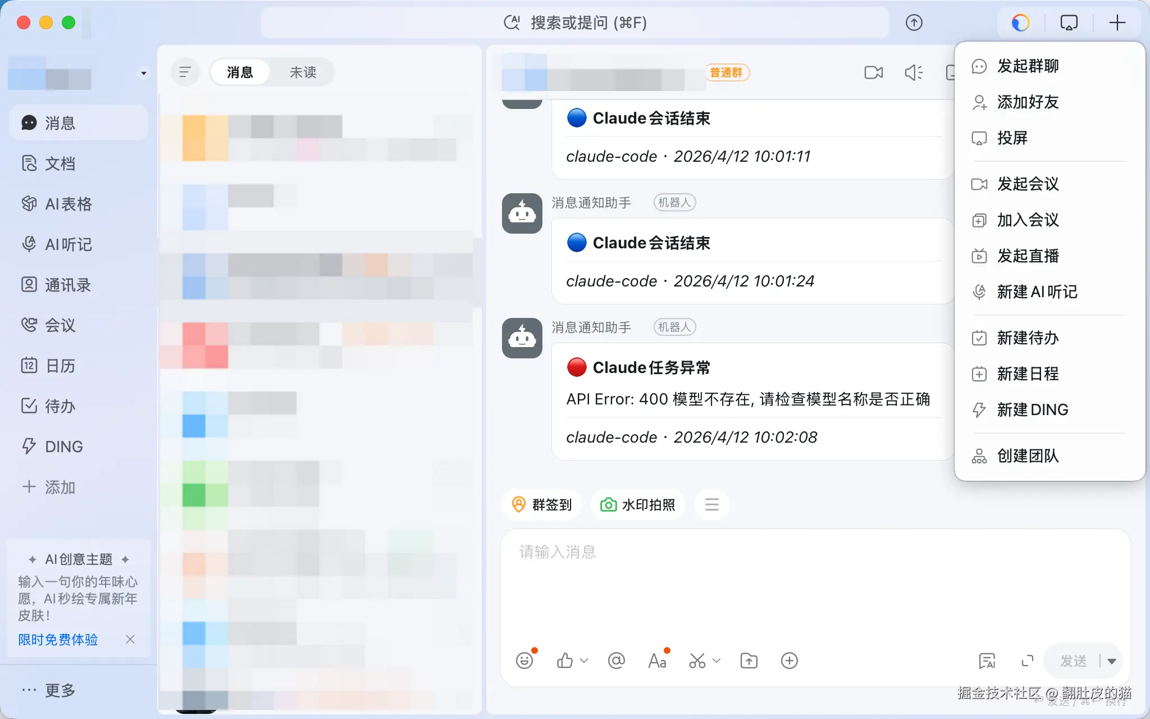Start a video call with camera icon
Image resolution: width=1150 pixels, height=719 pixels.
coord(873,72)
